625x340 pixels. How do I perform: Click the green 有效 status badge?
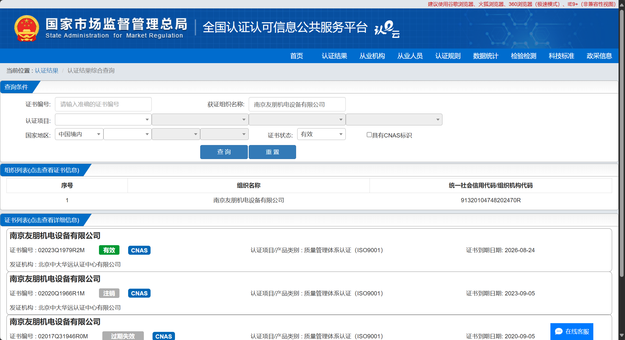(x=109, y=250)
